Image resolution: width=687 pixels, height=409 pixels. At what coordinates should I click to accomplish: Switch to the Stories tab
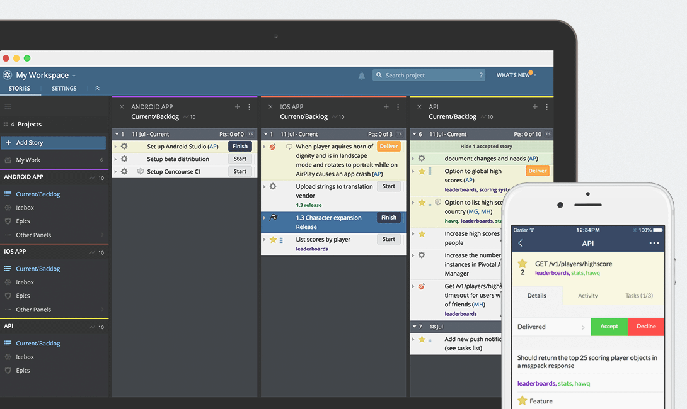point(20,88)
